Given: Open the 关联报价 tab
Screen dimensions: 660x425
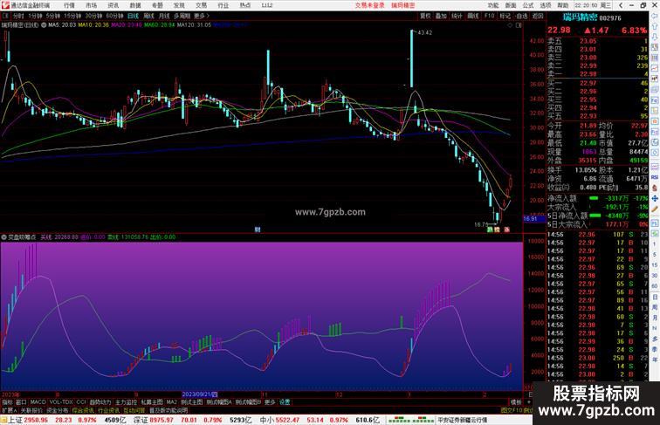Looking at the screenshot, I should (31, 410).
